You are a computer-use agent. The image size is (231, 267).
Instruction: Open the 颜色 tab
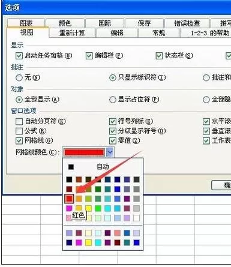point(65,23)
